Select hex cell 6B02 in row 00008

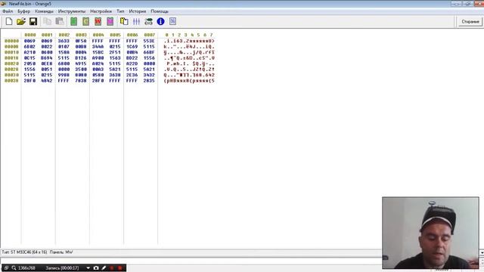(29, 47)
